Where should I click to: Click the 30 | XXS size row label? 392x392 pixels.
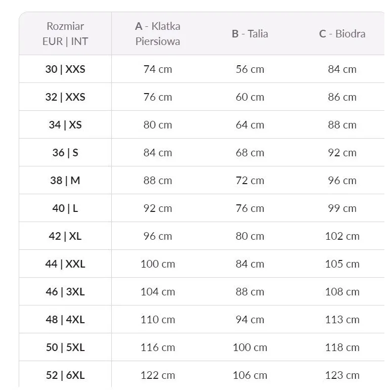click(65, 69)
